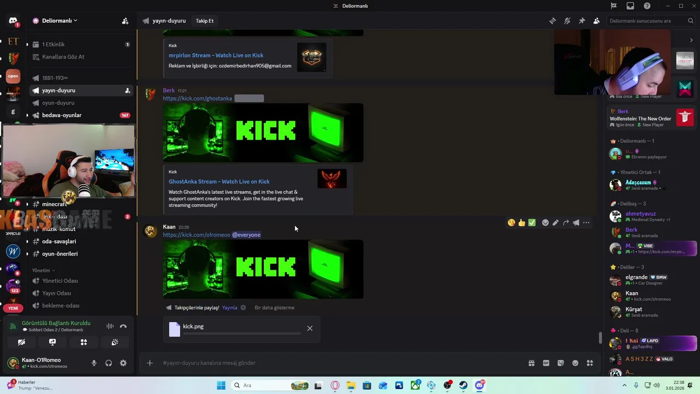Screen dimensions: 700x394
Task: Open the müzik-komut channel
Action: 81,229
